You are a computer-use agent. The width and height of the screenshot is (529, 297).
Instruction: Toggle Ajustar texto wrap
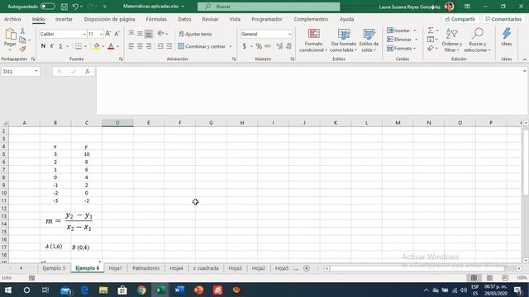(195, 34)
